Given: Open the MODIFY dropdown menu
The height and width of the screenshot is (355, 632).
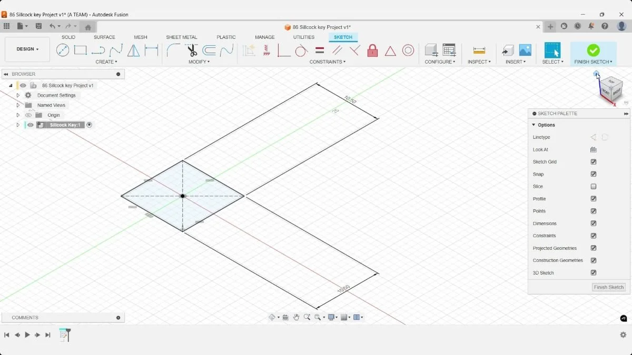Looking at the screenshot, I should point(199,62).
